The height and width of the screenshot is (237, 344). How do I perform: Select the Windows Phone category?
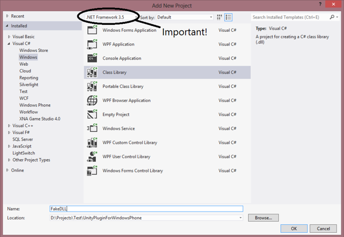tap(35, 105)
